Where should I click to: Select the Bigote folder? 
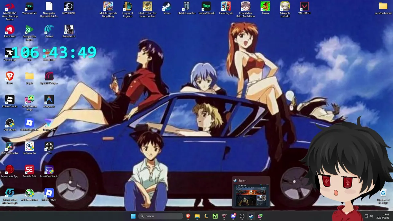coord(29,79)
